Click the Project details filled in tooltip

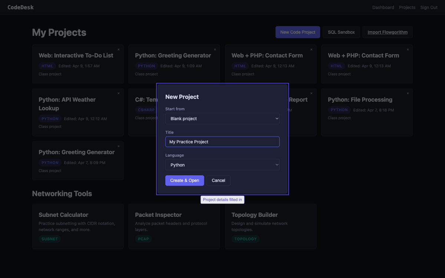click(x=222, y=199)
